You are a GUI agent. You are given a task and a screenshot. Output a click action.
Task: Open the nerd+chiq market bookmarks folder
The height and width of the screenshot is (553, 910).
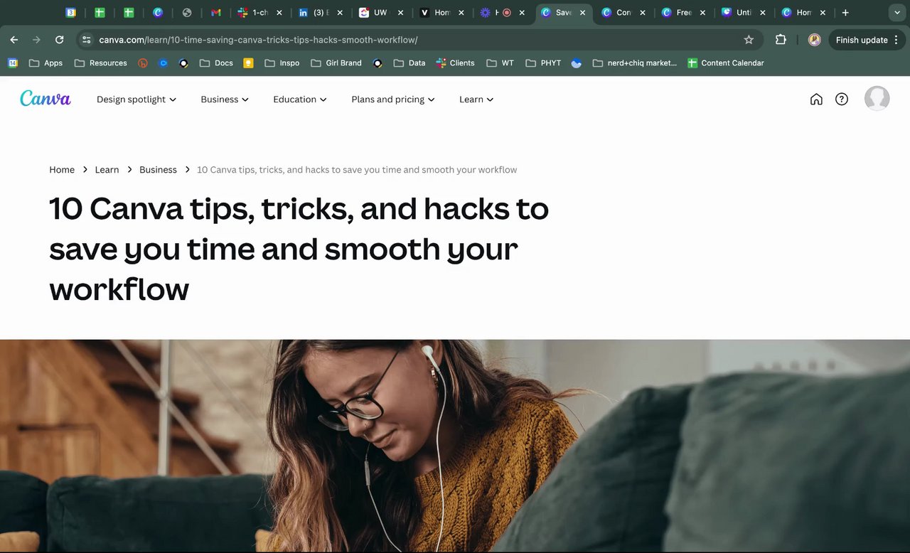pos(634,63)
